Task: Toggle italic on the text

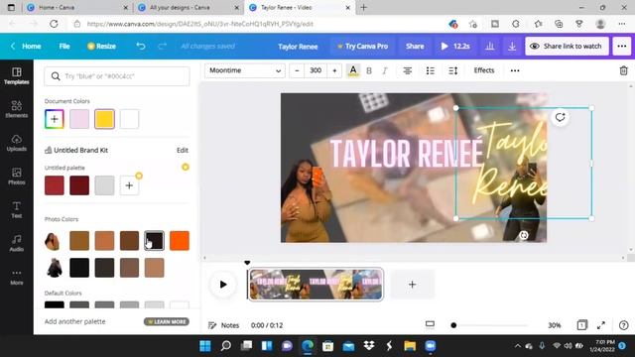Action: pyautogui.click(x=384, y=70)
